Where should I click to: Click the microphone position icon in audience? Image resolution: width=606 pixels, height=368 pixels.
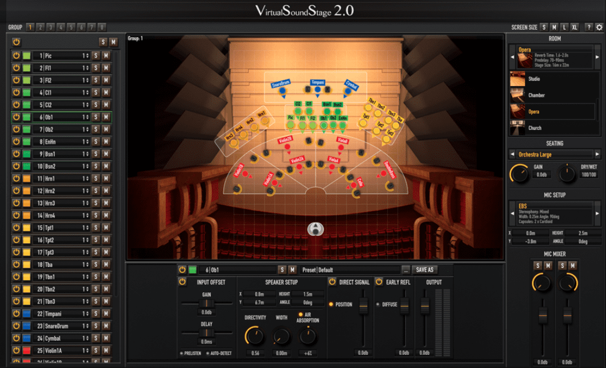click(x=316, y=228)
